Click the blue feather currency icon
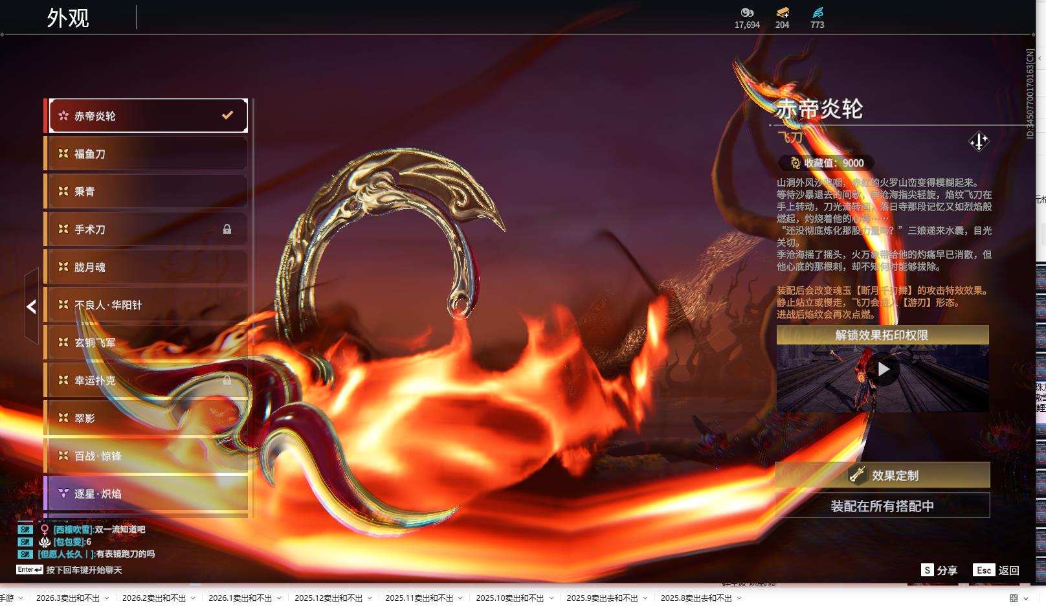 click(818, 12)
